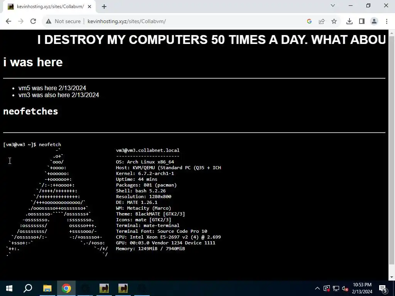Click the 'vm5 was here 2/13/2024' item

tap(52, 88)
